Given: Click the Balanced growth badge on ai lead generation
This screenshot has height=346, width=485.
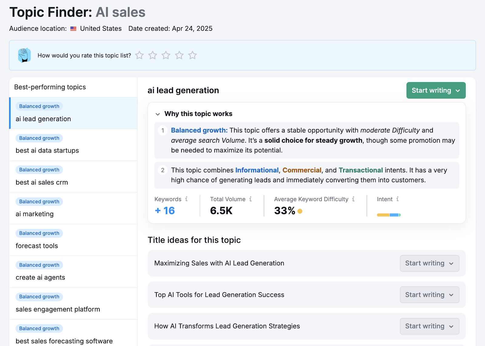Looking at the screenshot, I should click(x=39, y=106).
